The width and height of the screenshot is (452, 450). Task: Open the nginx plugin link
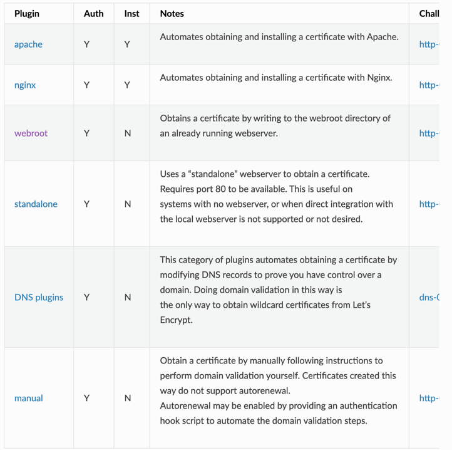pyautogui.click(x=25, y=85)
